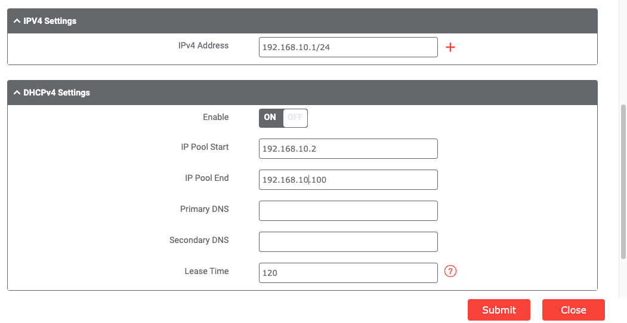The height and width of the screenshot is (323, 627).
Task: Collapse the IPV4 Settings section
Action: pos(17,21)
